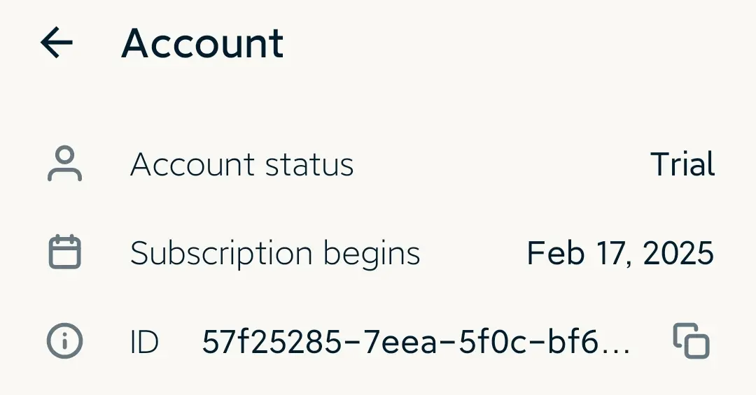Click the '57f25285' segment of the ID
Viewport: 756px width, 395px height.
click(x=272, y=342)
